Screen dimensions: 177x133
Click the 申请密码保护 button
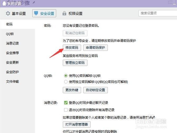point(95,48)
